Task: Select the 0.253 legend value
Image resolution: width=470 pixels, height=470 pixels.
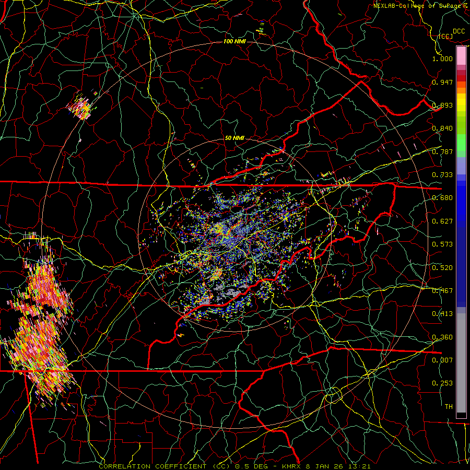Action: [x=442, y=383]
